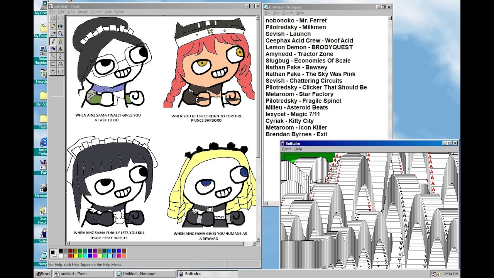This screenshot has width=494, height=278.
Task: Open the Search menu in Notepad
Action: coord(288,13)
